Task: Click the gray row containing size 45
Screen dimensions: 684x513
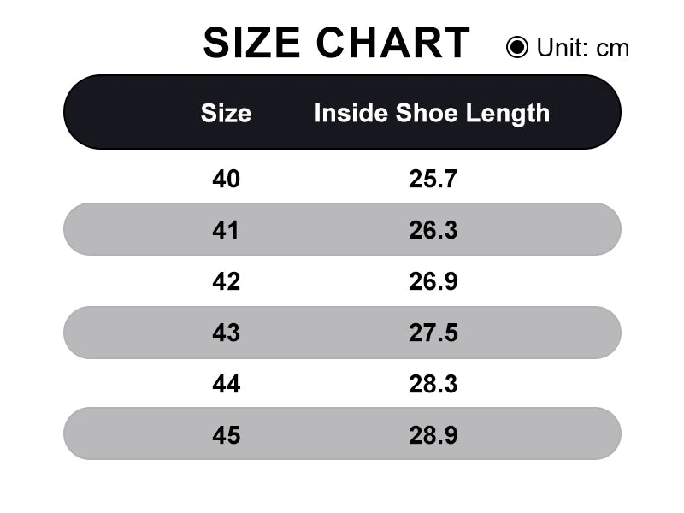Action: pyautogui.click(x=343, y=433)
